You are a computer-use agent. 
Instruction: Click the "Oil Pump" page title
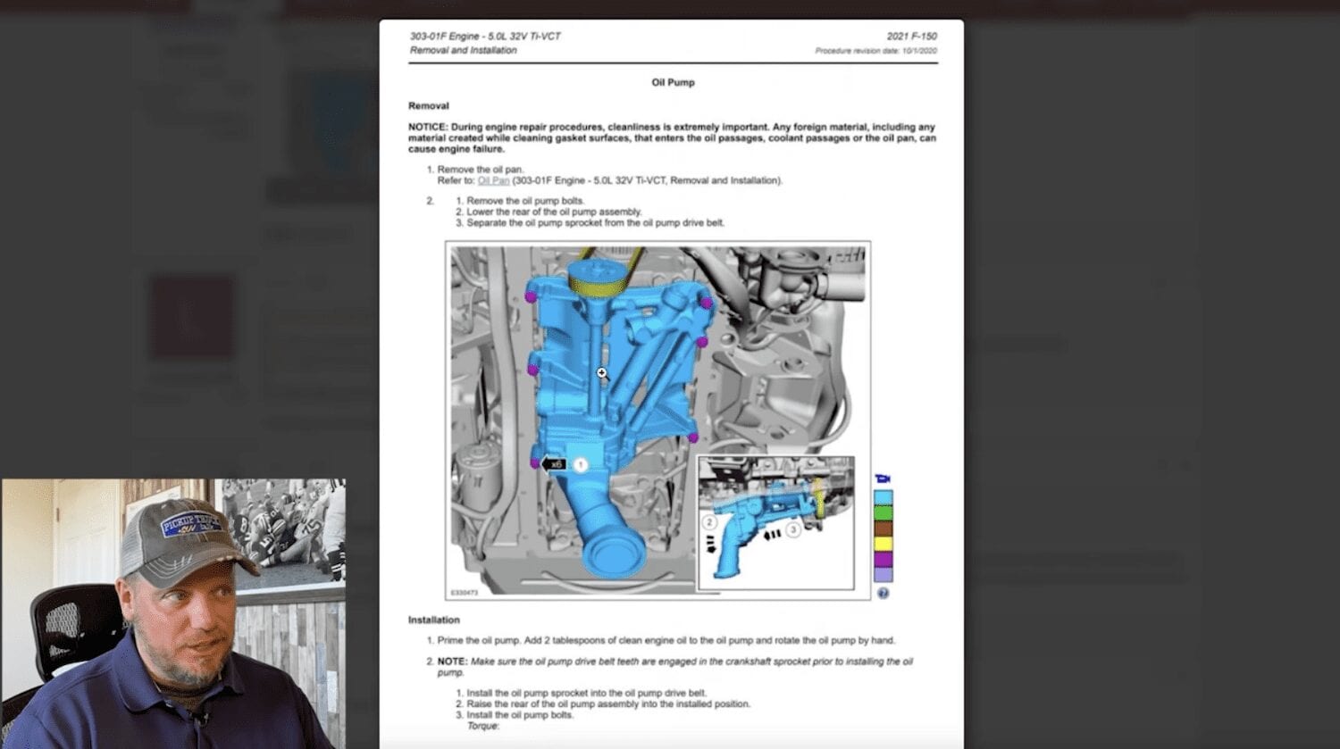673,82
